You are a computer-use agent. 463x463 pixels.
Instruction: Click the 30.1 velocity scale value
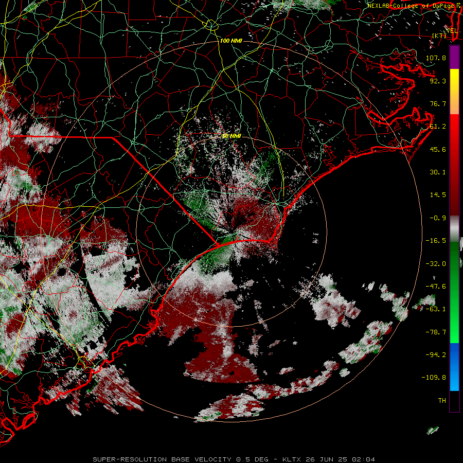click(438, 172)
